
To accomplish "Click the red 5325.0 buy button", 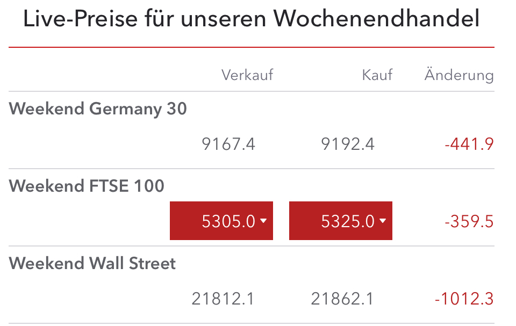I will tap(340, 220).
